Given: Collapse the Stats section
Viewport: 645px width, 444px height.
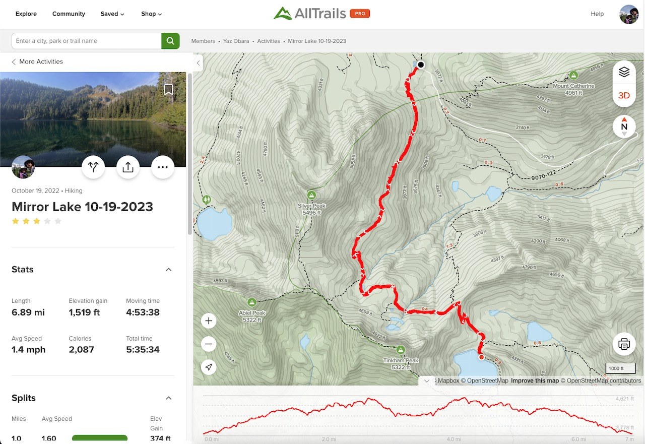Looking at the screenshot, I should pos(169,270).
